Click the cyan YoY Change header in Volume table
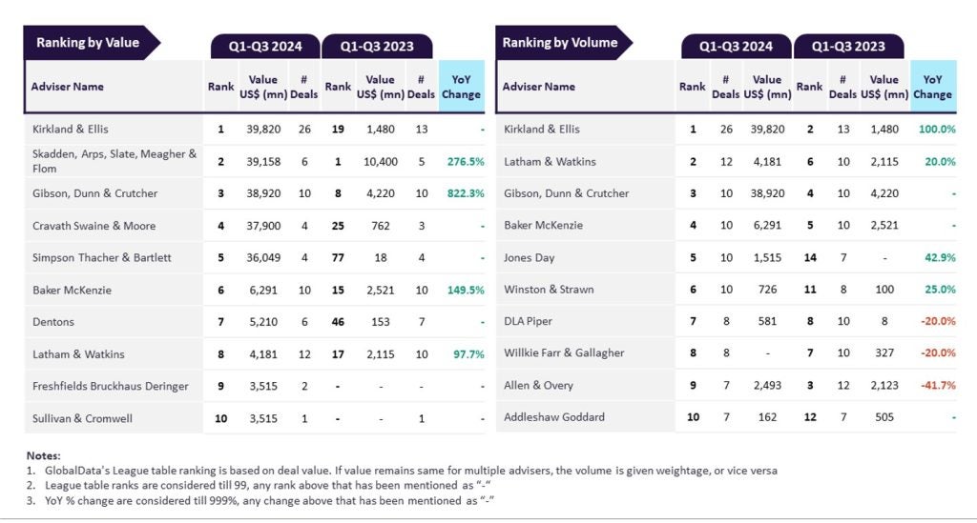The height and width of the screenshot is (523, 977). (x=932, y=87)
